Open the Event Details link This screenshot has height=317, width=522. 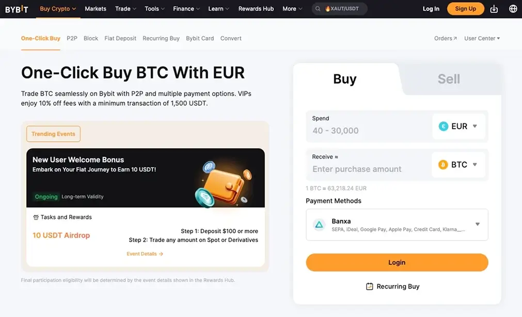(145, 253)
